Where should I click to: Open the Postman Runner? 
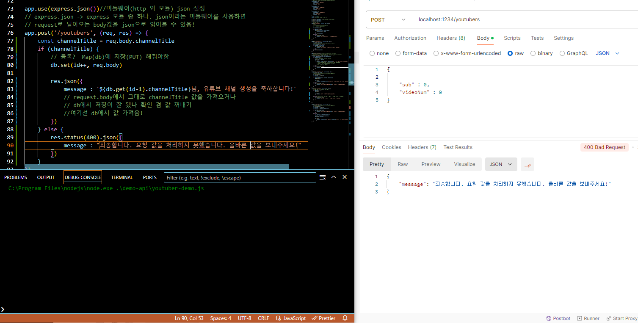tap(588, 318)
